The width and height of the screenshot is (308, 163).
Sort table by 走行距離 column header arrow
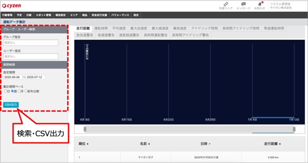coord(280,144)
